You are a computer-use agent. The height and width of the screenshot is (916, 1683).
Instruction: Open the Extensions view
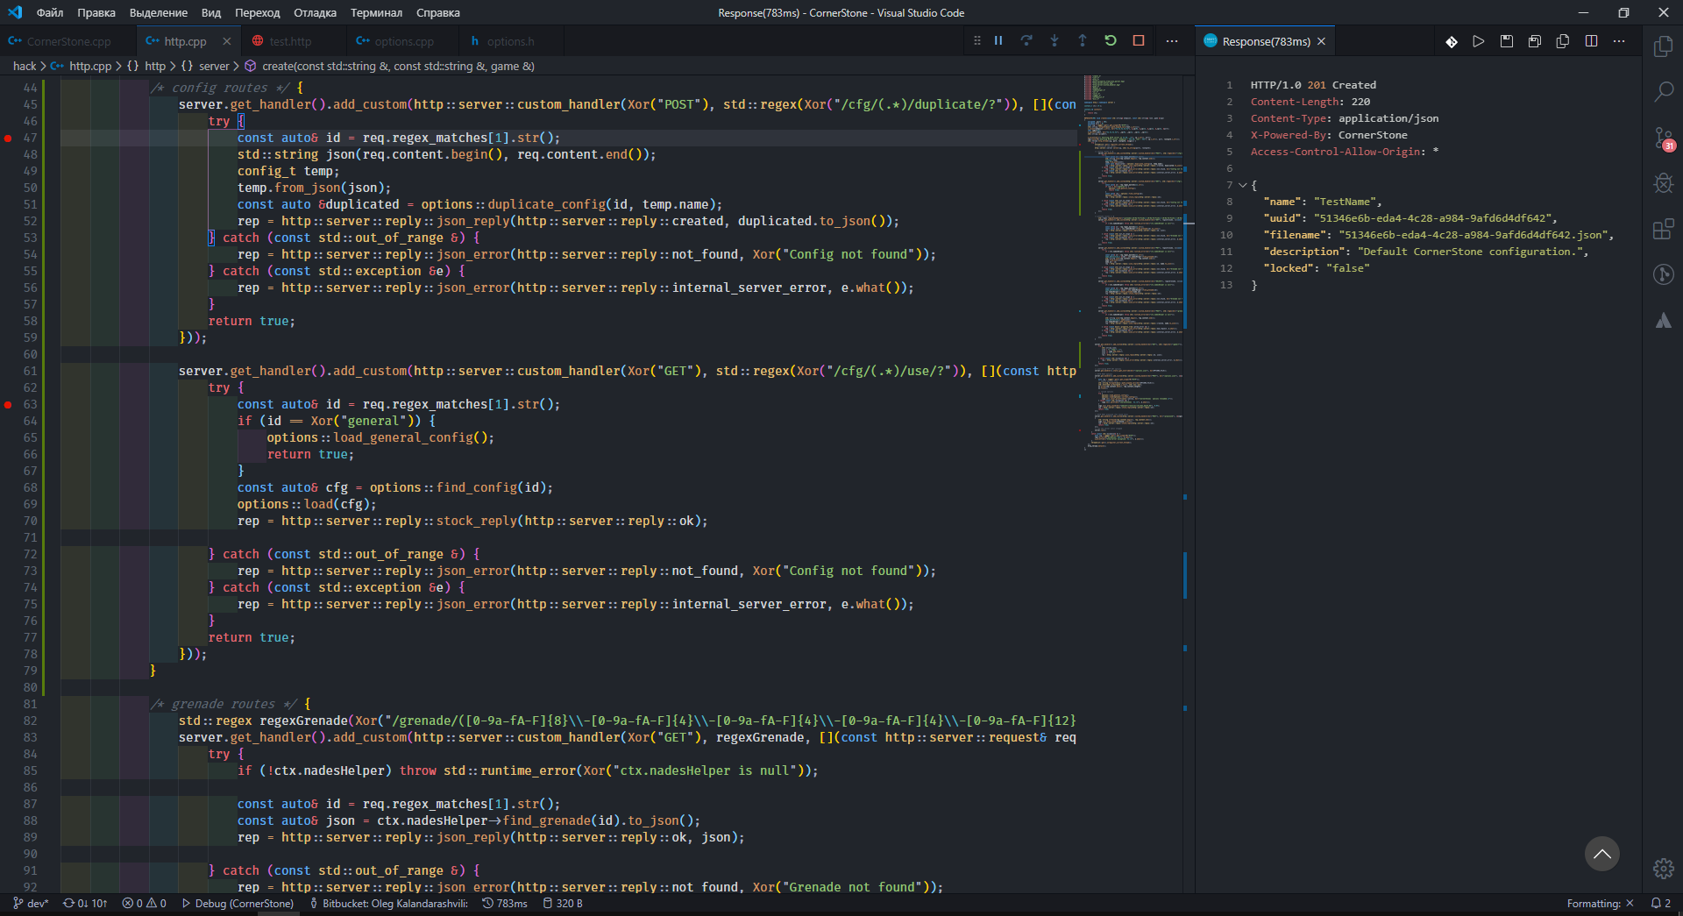click(1663, 229)
